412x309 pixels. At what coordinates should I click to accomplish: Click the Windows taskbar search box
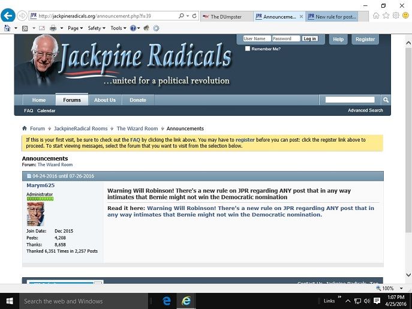pyautogui.click(x=83, y=301)
